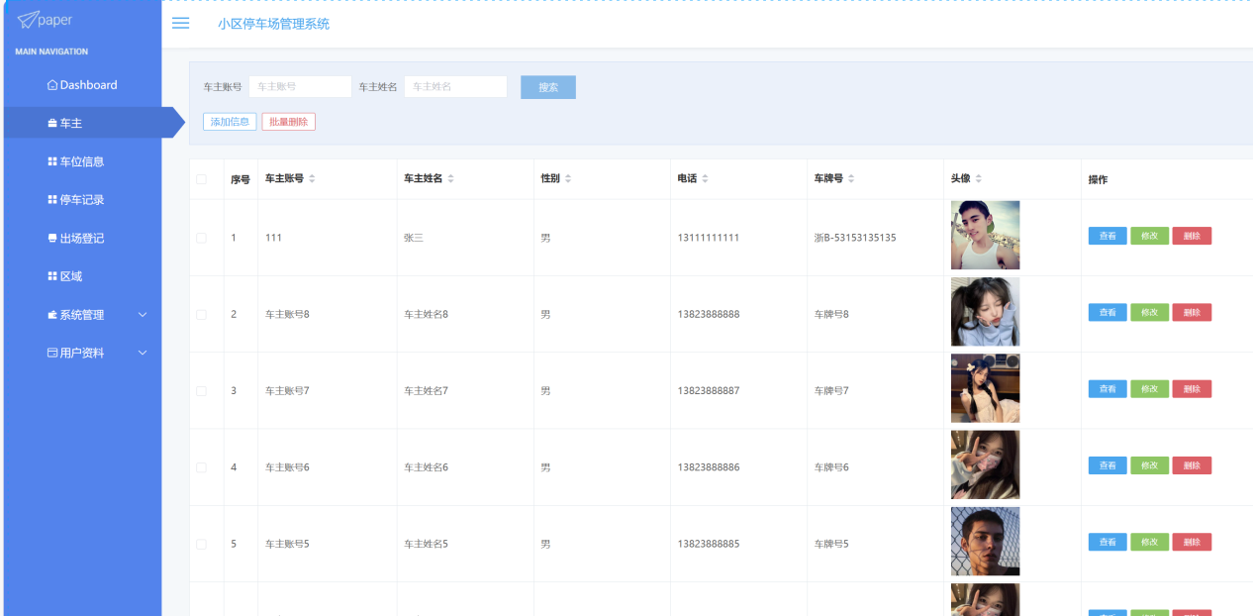Click 查看 for 车主账号5 row
This screenshot has height=616, width=1253.
point(1108,542)
